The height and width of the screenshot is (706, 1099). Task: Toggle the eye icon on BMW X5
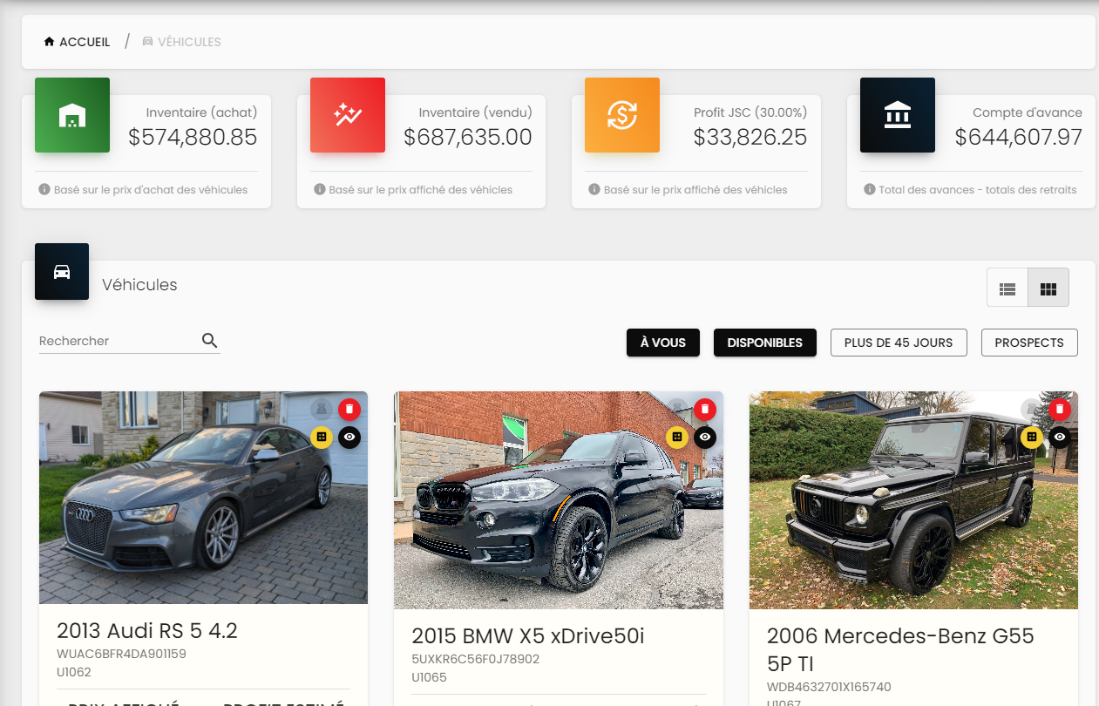(x=705, y=437)
